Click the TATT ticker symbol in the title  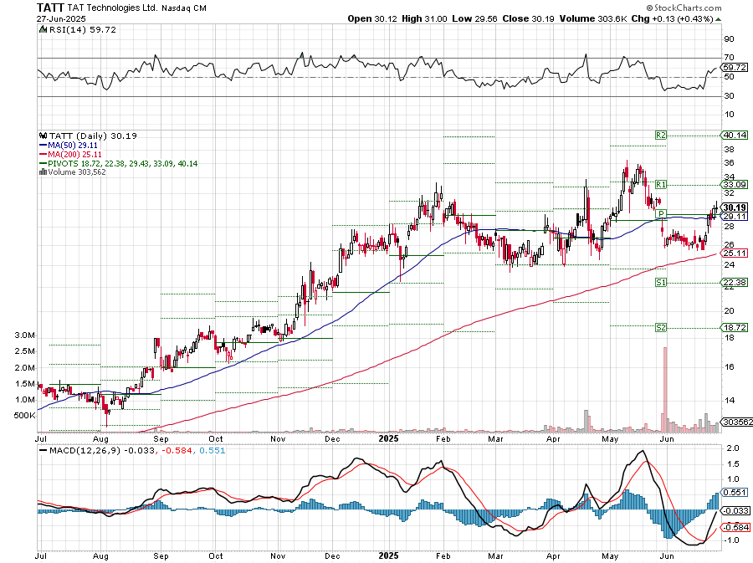tap(50, 8)
